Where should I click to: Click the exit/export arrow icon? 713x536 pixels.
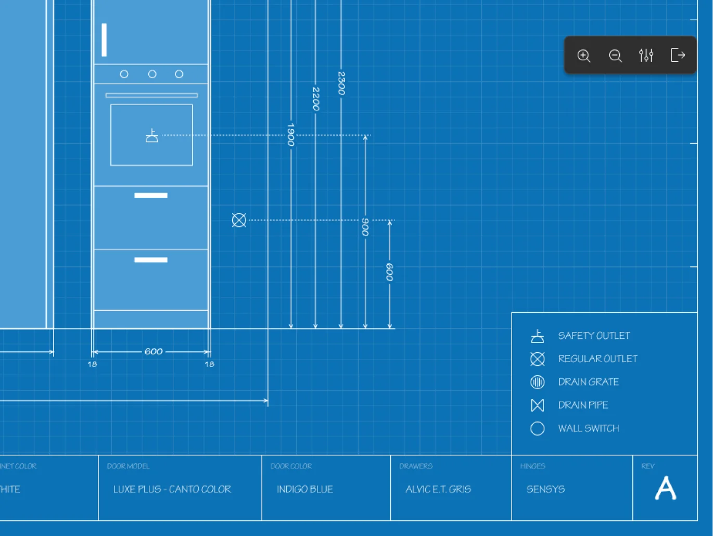pyautogui.click(x=677, y=55)
